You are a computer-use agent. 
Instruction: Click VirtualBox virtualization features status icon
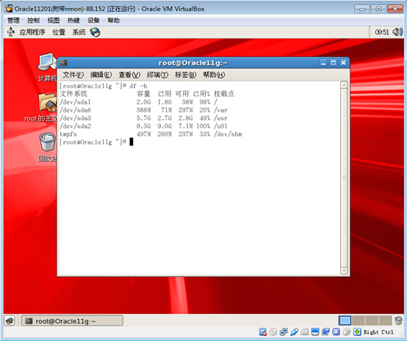336,332
